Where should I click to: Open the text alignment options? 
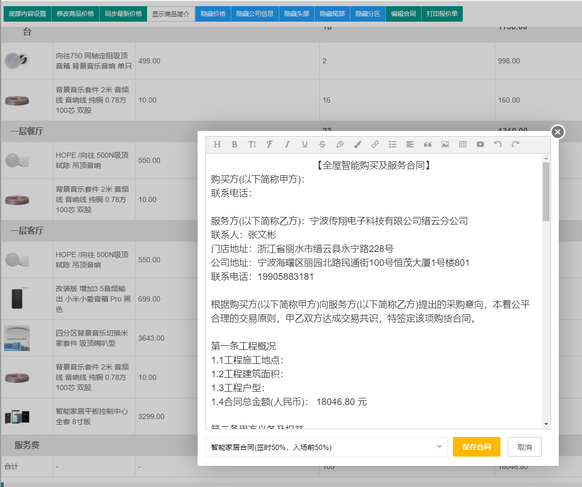point(410,144)
